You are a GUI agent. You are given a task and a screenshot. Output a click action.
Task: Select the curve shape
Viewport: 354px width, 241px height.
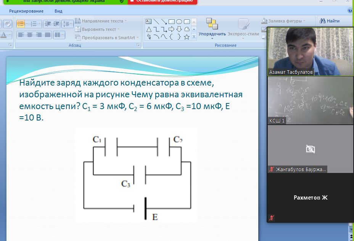[x=164, y=36]
